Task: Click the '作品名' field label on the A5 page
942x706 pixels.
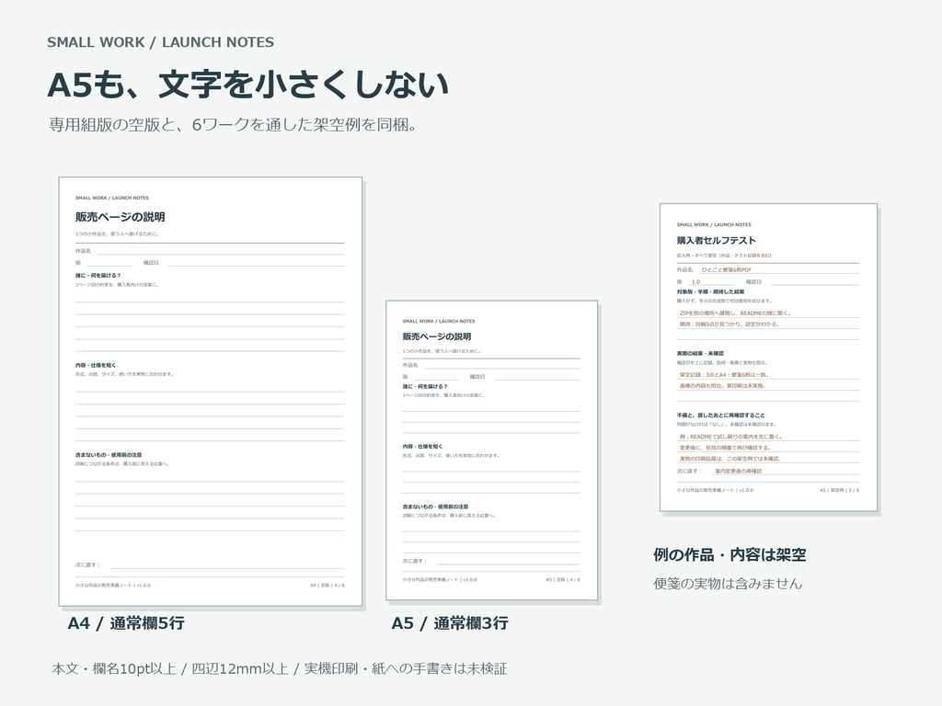Action: point(410,365)
